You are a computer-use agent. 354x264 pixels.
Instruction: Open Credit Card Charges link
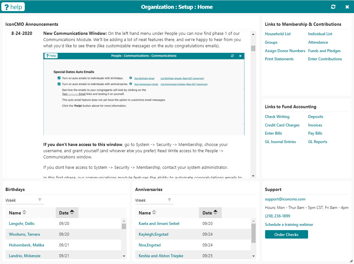tap(282, 125)
